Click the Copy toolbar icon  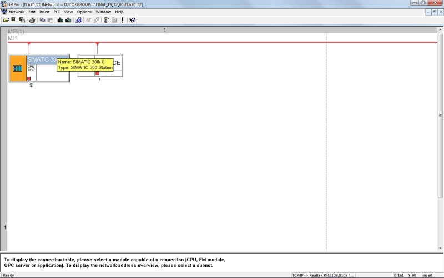tap(42, 20)
